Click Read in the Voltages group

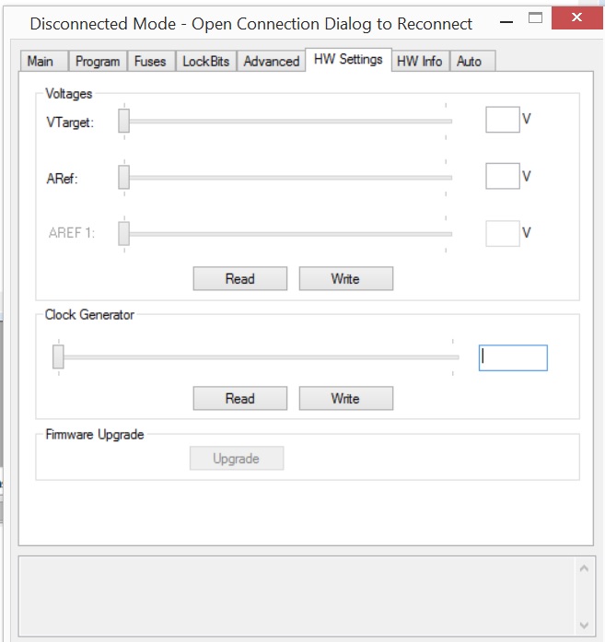coord(240,279)
